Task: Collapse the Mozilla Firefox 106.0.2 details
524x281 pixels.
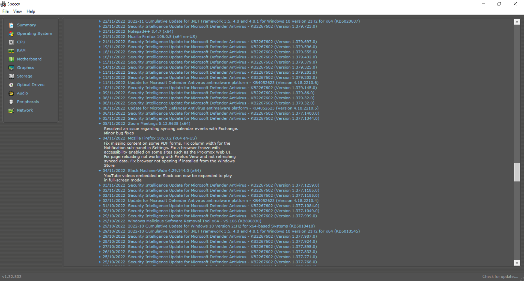Action: pos(100,138)
